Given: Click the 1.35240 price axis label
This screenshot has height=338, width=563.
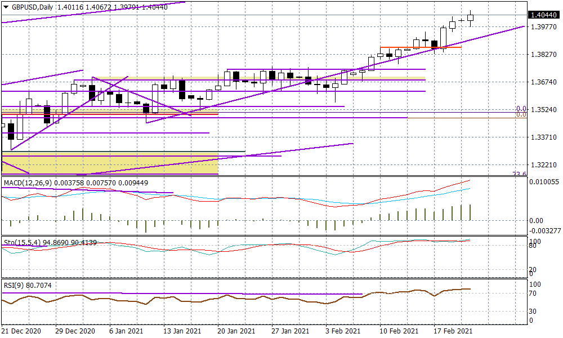Looking at the screenshot, I should [544, 109].
